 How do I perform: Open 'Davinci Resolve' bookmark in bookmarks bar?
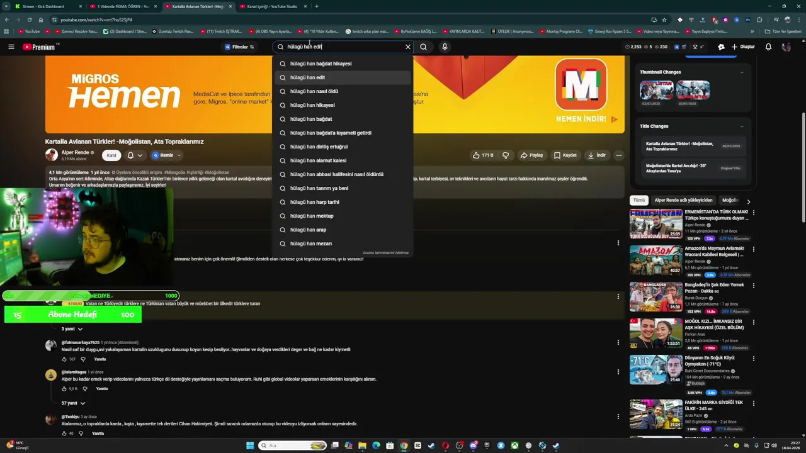[x=76, y=31]
